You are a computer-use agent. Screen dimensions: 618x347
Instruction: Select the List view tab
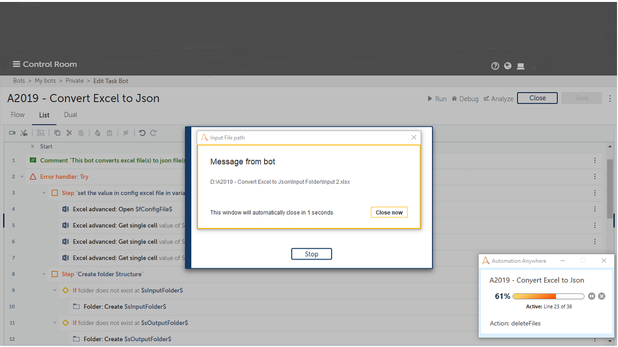click(x=44, y=115)
